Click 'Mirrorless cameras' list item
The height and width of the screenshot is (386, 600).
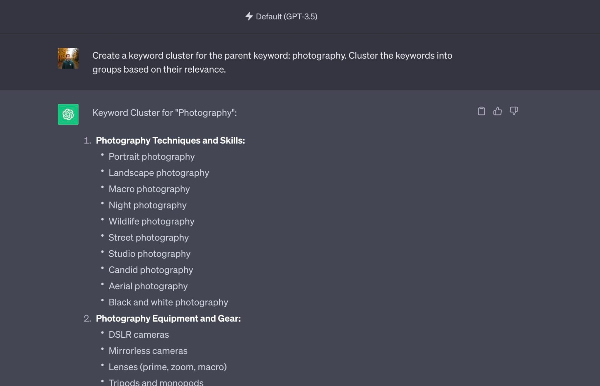[x=148, y=351]
